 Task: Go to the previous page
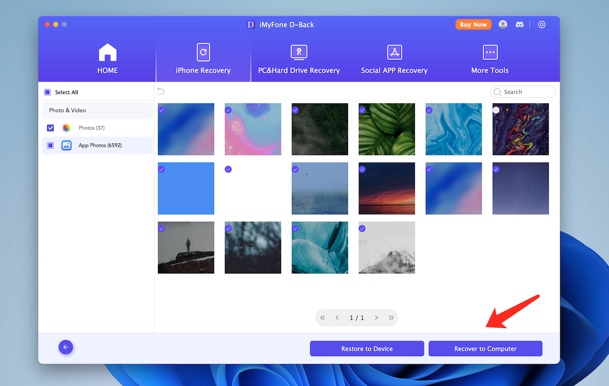pyautogui.click(x=337, y=317)
